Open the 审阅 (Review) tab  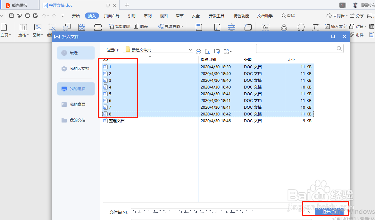148,16
